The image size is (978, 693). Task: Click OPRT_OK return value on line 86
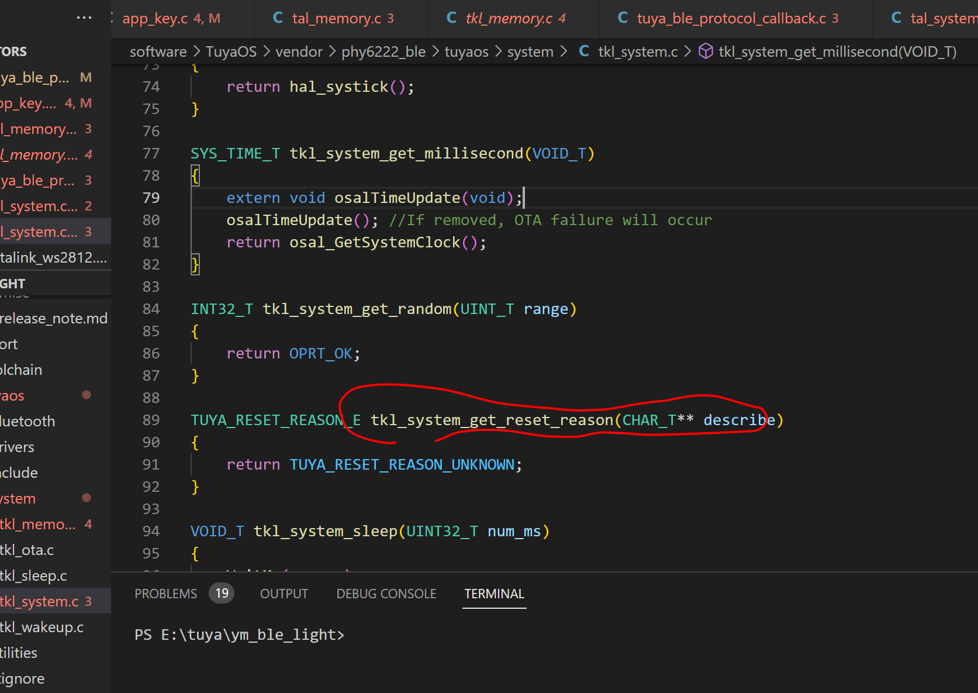coord(321,353)
